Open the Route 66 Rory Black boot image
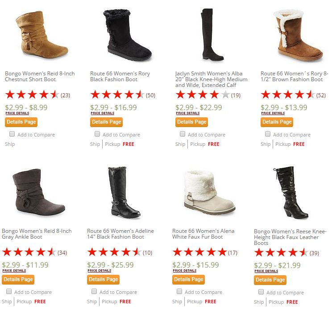 tap(127, 35)
